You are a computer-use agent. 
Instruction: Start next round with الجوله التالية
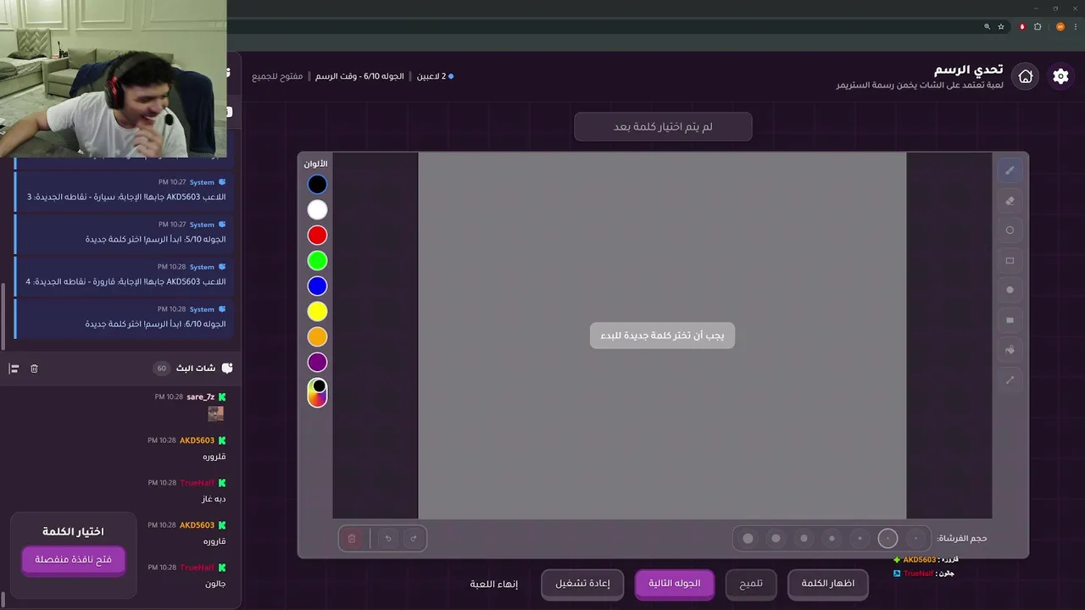(675, 584)
